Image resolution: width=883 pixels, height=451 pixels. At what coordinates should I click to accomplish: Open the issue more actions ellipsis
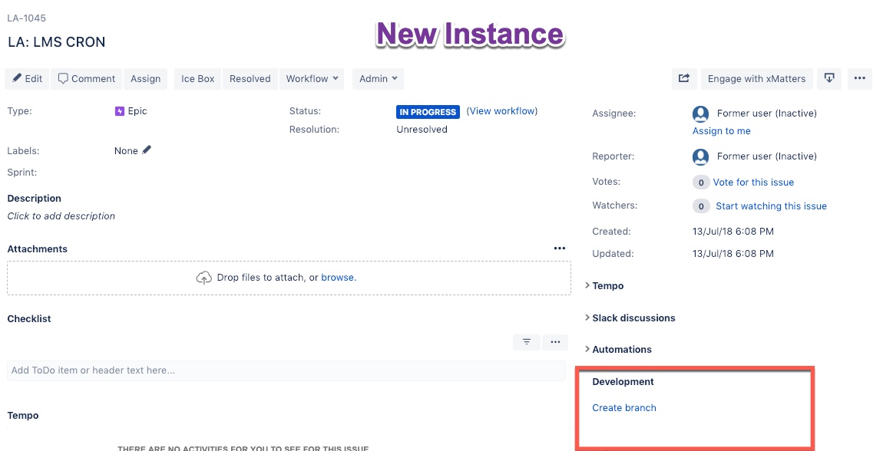point(859,79)
